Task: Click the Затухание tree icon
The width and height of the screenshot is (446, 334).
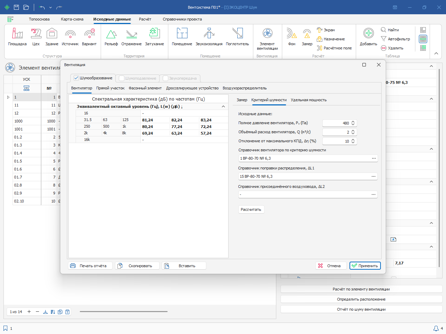Action: point(154,34)
